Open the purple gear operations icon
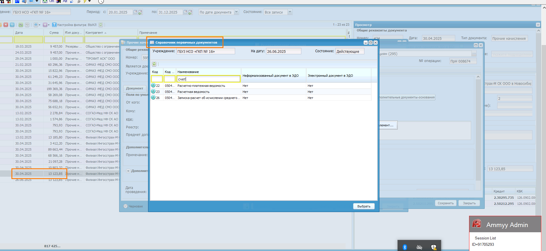This screenshot has width=546, height=251. pos(45,25)
